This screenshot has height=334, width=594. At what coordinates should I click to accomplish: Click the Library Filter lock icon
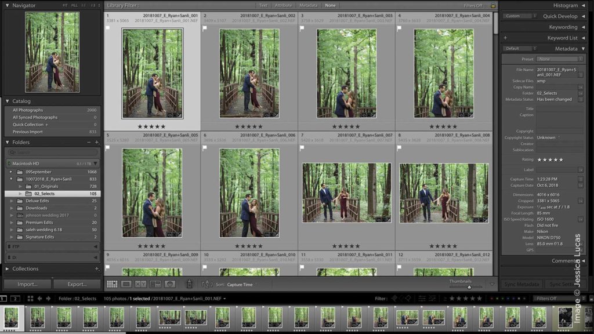pos(493,6)
